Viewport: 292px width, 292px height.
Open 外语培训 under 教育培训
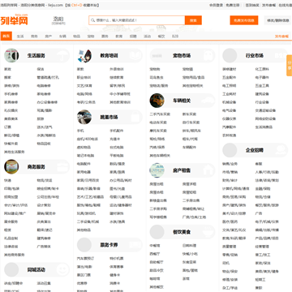[x=117, y=69]
